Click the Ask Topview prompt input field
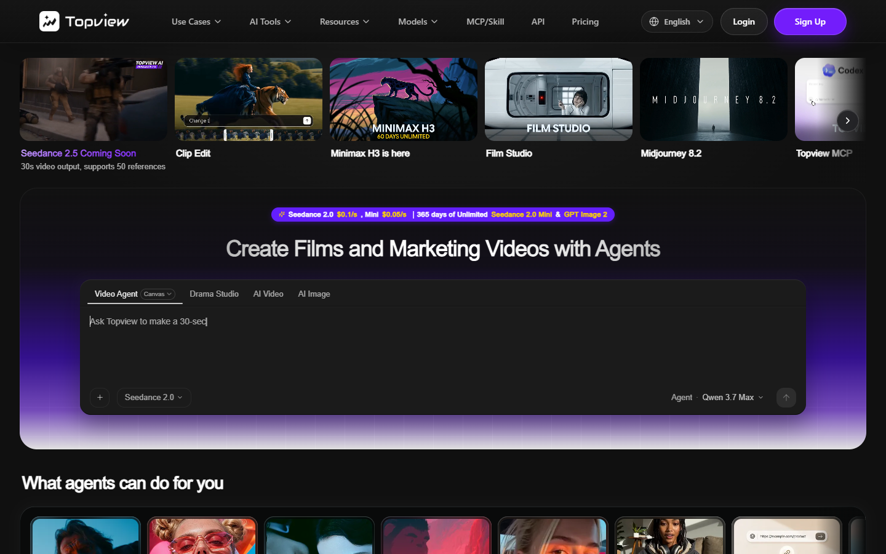 click(x=443, y=345)
